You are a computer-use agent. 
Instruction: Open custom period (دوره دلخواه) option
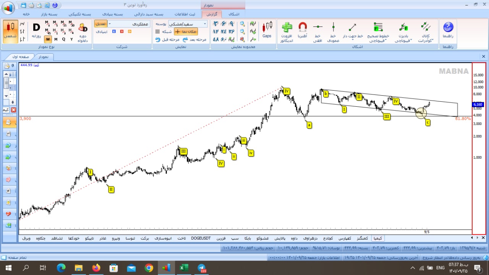pos(83,32)
